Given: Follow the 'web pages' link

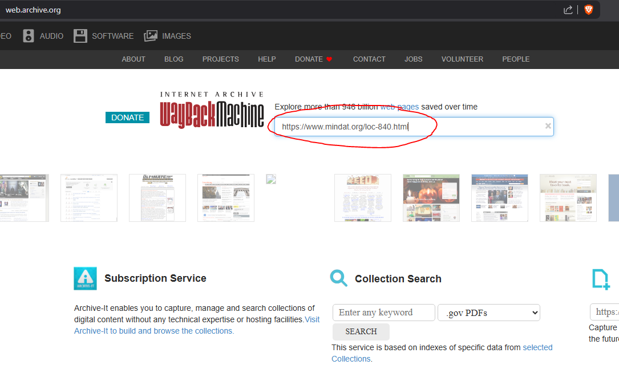Looking at the screenshot, I should pos(399,107).
